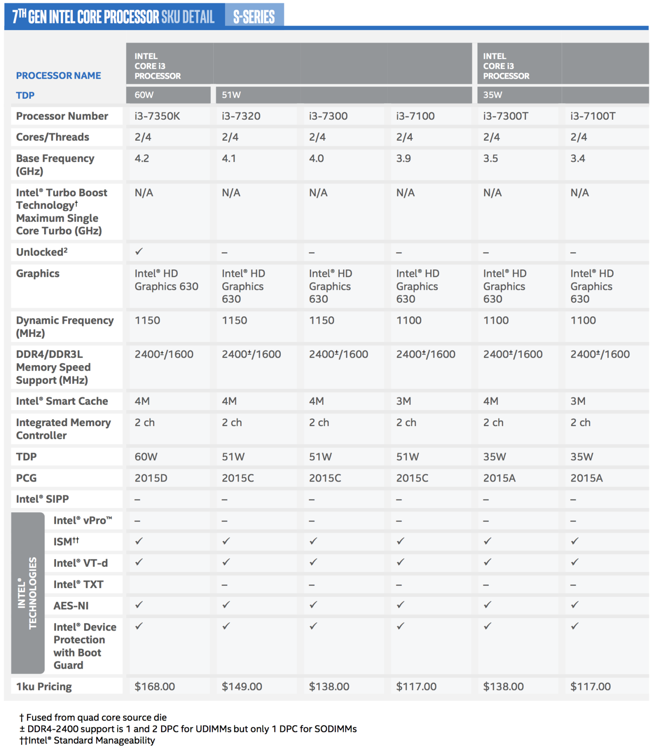Click the ISM checkmark under i3-7320
The width and height of the screenshot is (655, 747).
226,541
